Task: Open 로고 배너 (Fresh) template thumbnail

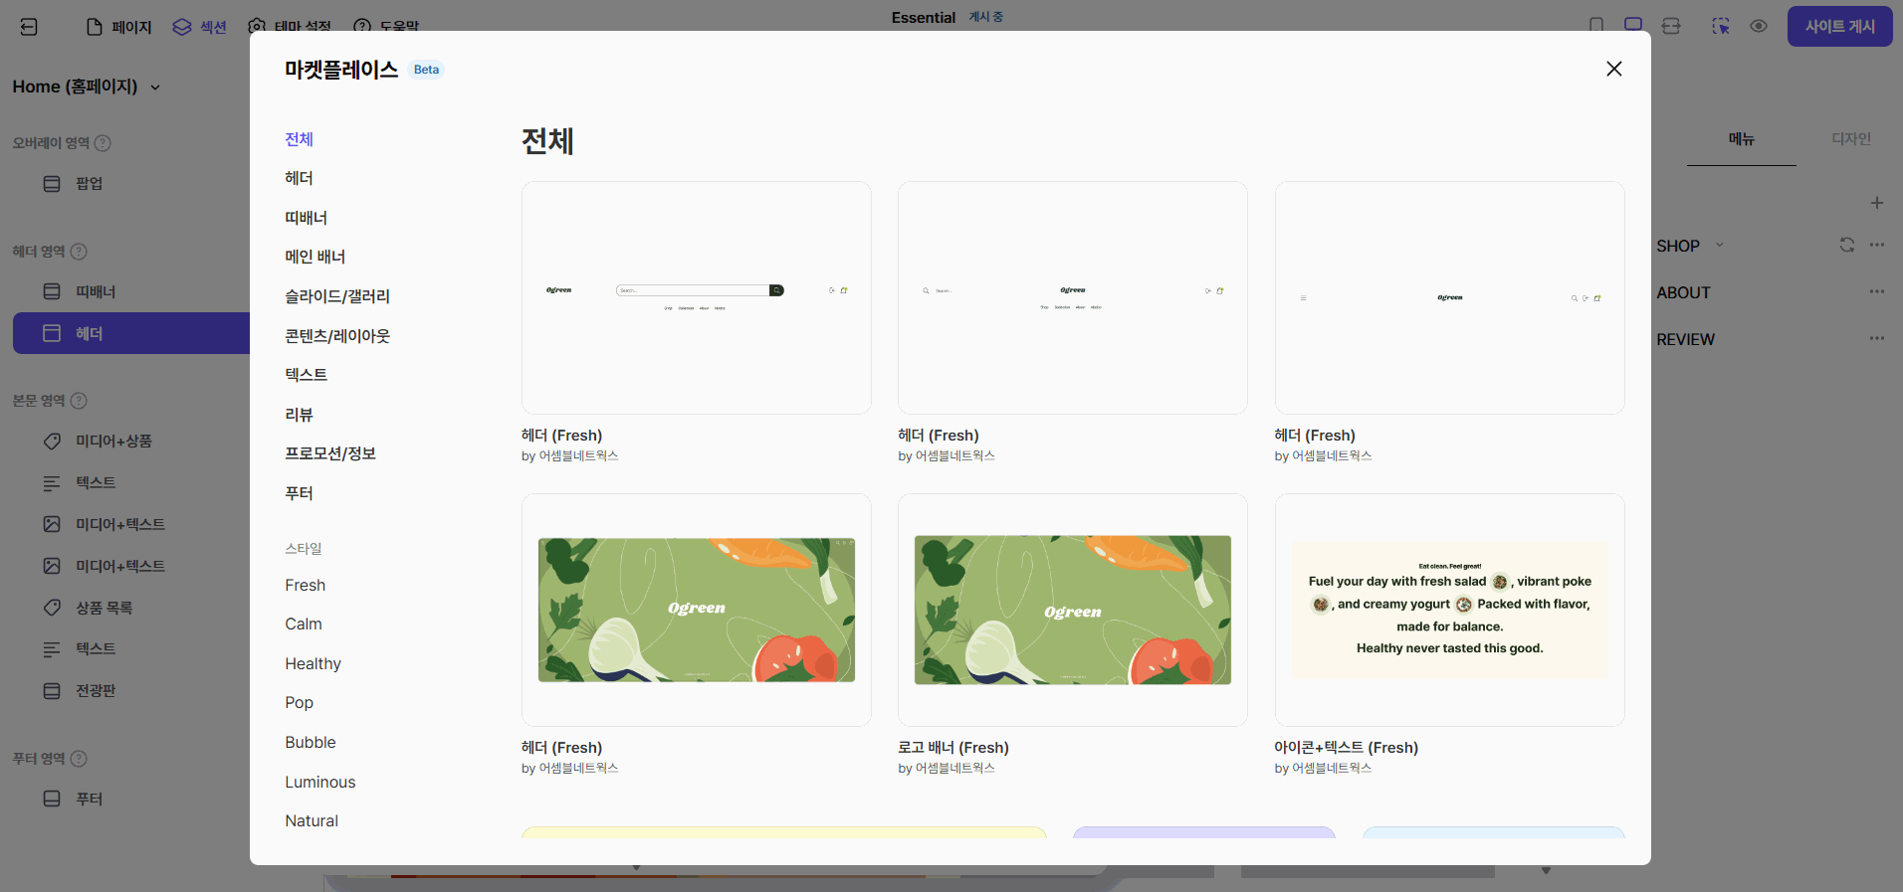Action: 1073,610
